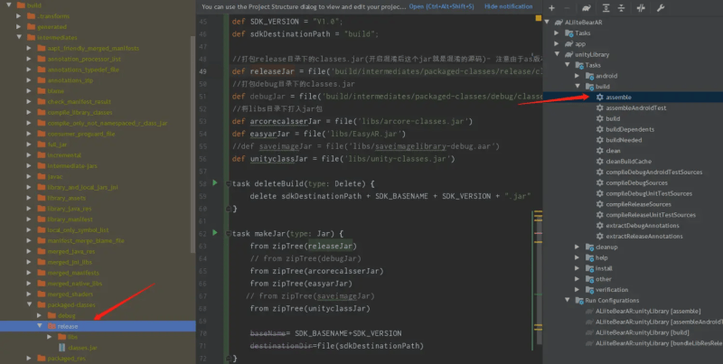Viewport: 723px width, 364px height.
Task: Click Hide notification link
Action: click(x=508, y=6)
